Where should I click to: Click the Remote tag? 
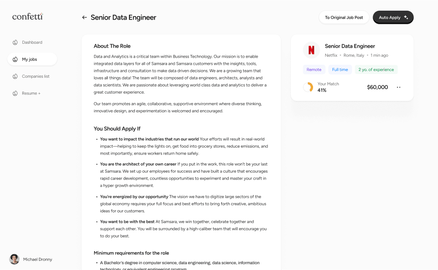[314, 70]
